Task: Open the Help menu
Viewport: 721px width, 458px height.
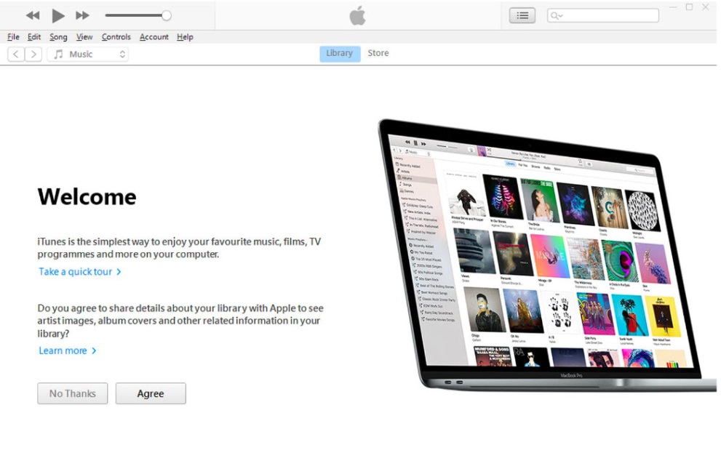Action: click(x=185, y=37)
